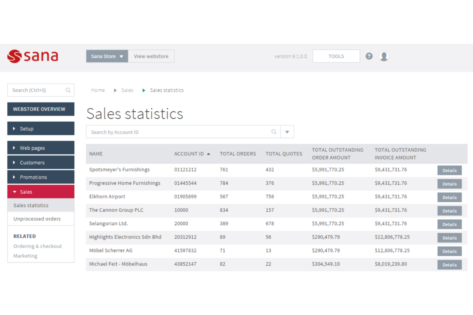Image resolution: width=473 pixels, height=315 pixels.
Task: Click account ID 20312912
Action: coord(185,237)
